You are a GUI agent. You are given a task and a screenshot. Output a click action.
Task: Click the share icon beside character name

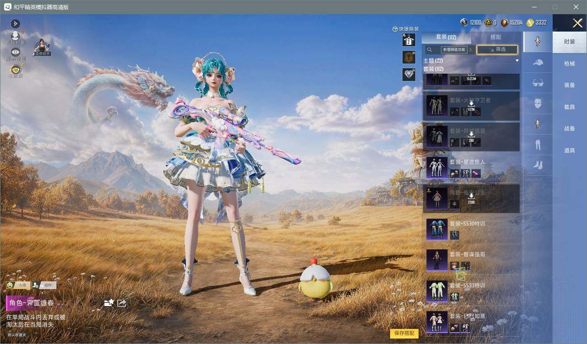pos(122,303)
